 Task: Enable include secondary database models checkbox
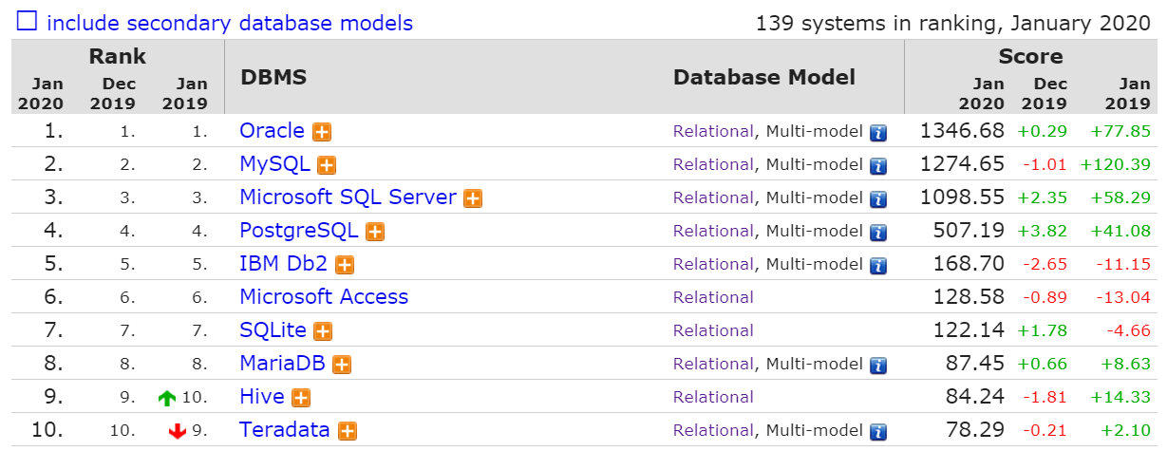(x=28, y=22)
